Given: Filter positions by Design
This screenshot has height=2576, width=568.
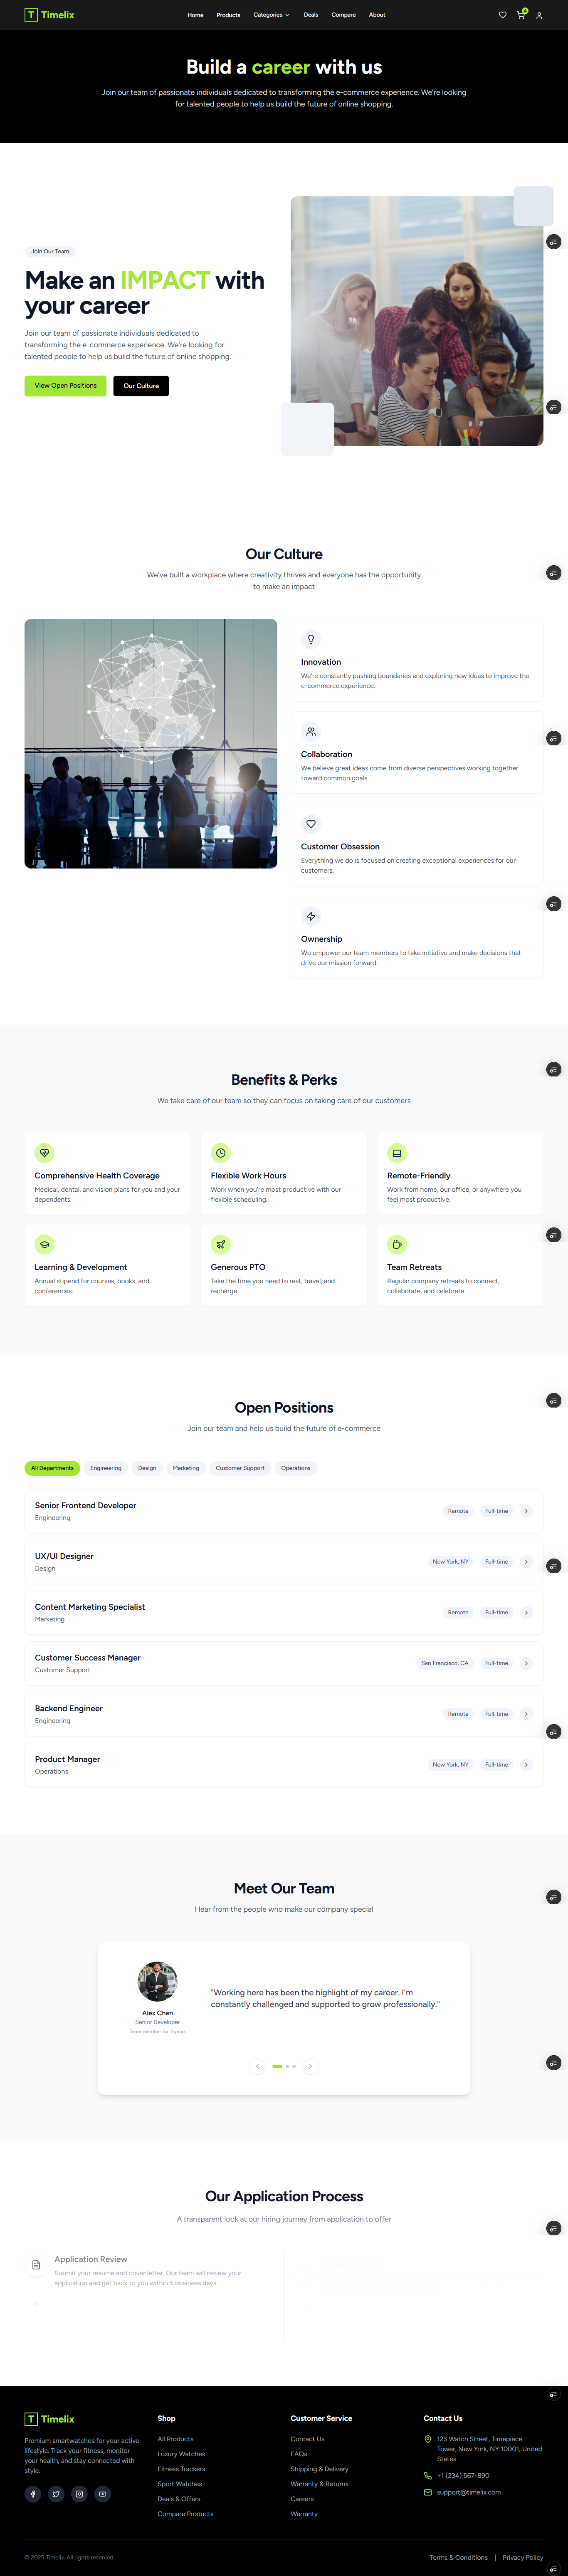Looking at the screenshot, I should (147, 1468).
